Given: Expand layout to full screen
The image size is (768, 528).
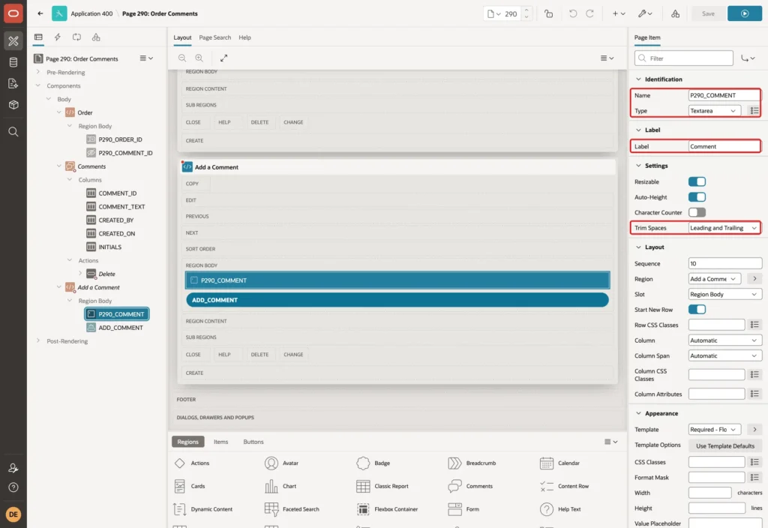Looking at the screenshot, I should tap(223, 58).
